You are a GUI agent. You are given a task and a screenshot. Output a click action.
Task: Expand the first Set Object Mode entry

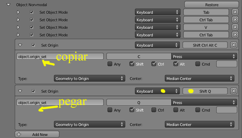coord(18,12)
